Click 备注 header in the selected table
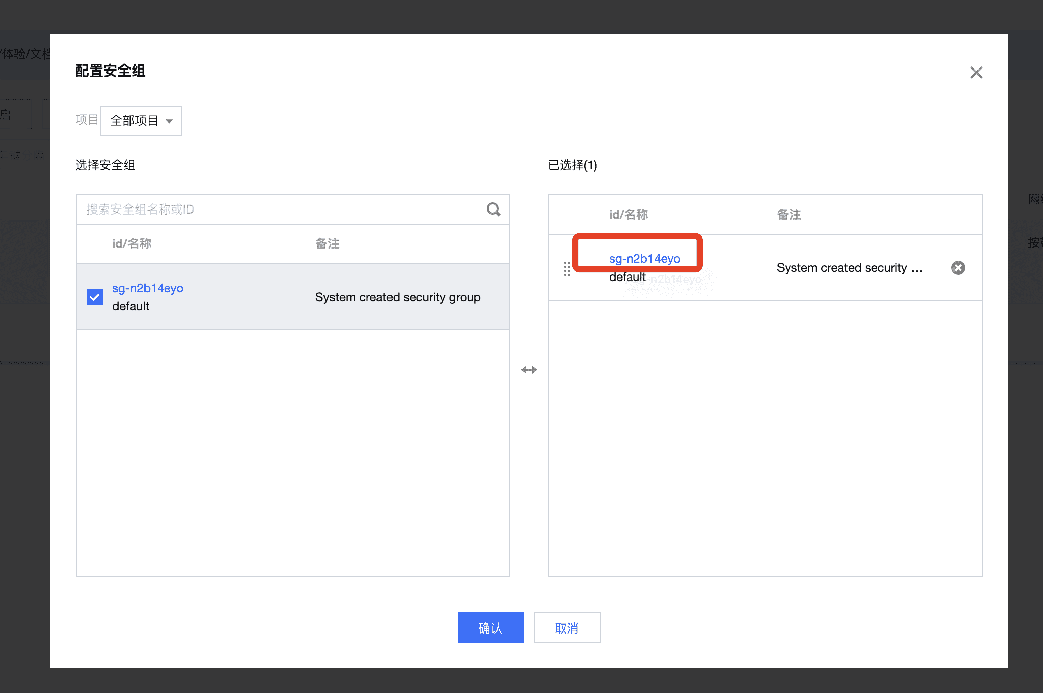This screenshot has height=693, width=1043. coord(789,215)
